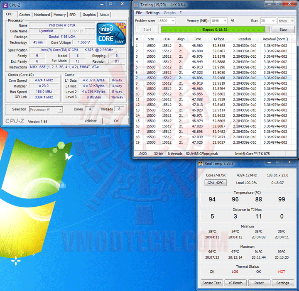Open the Settings menu in LinX
Image resolution: width=299 pixels, height=291 pixels.
(x=153, y=13)
